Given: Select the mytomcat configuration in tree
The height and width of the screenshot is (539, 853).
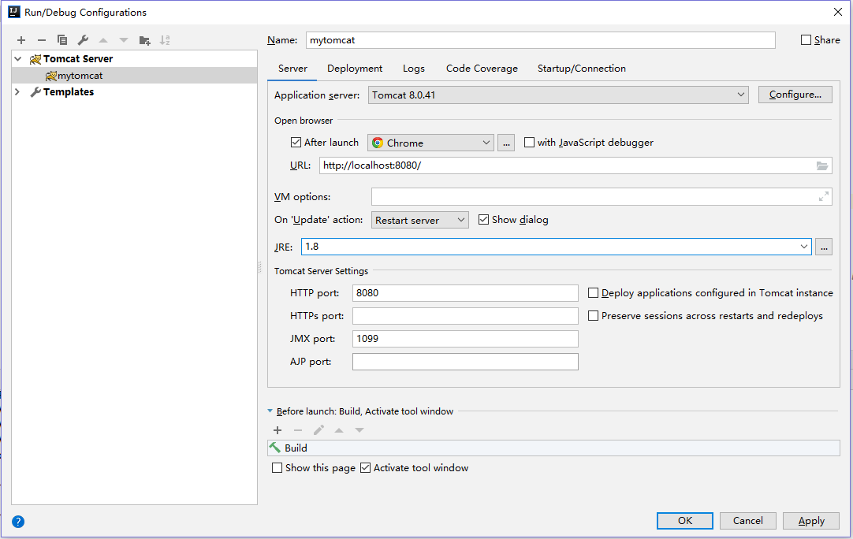Looking at the screenshot, I should (x=134, y=76).
